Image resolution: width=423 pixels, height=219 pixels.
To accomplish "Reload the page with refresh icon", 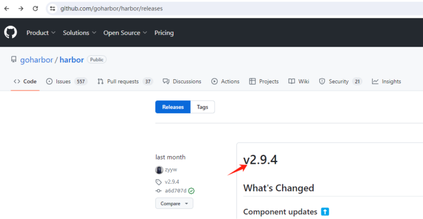I will click(x=35, y=8).
